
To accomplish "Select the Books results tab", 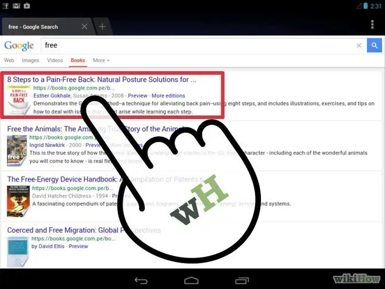I will [78, 60].
